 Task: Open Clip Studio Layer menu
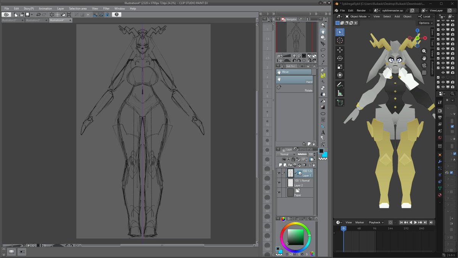pyautogui.click(x=61, y=8)
